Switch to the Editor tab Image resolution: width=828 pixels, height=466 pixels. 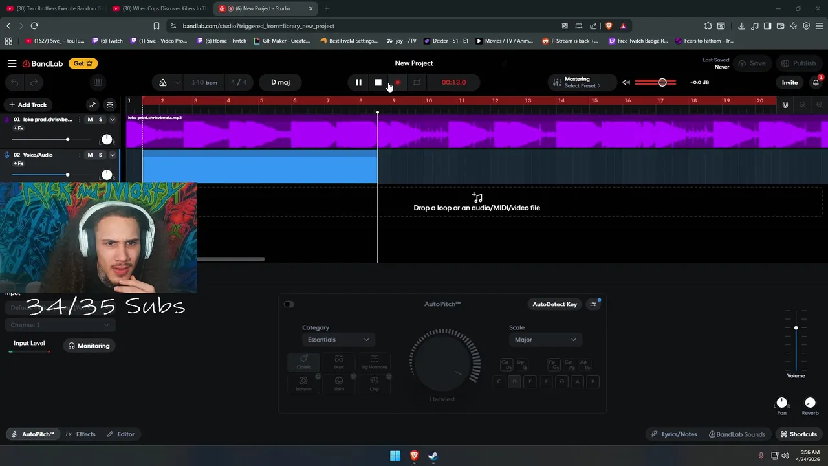pos(121,434)
